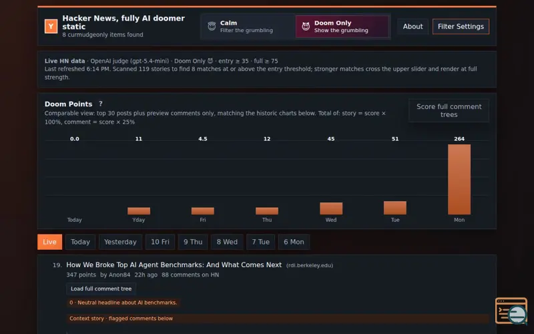
Task: Click the 22h ago timestamp
Action: tap(146, 275)
